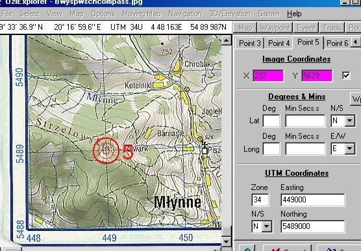Switch to the Point 6 tab
361x251 pixels.
click(337, 43)
